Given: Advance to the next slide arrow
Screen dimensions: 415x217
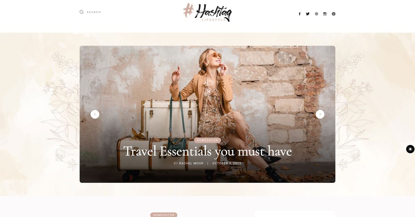Looking at the screenshot, I should pos(320,114).
